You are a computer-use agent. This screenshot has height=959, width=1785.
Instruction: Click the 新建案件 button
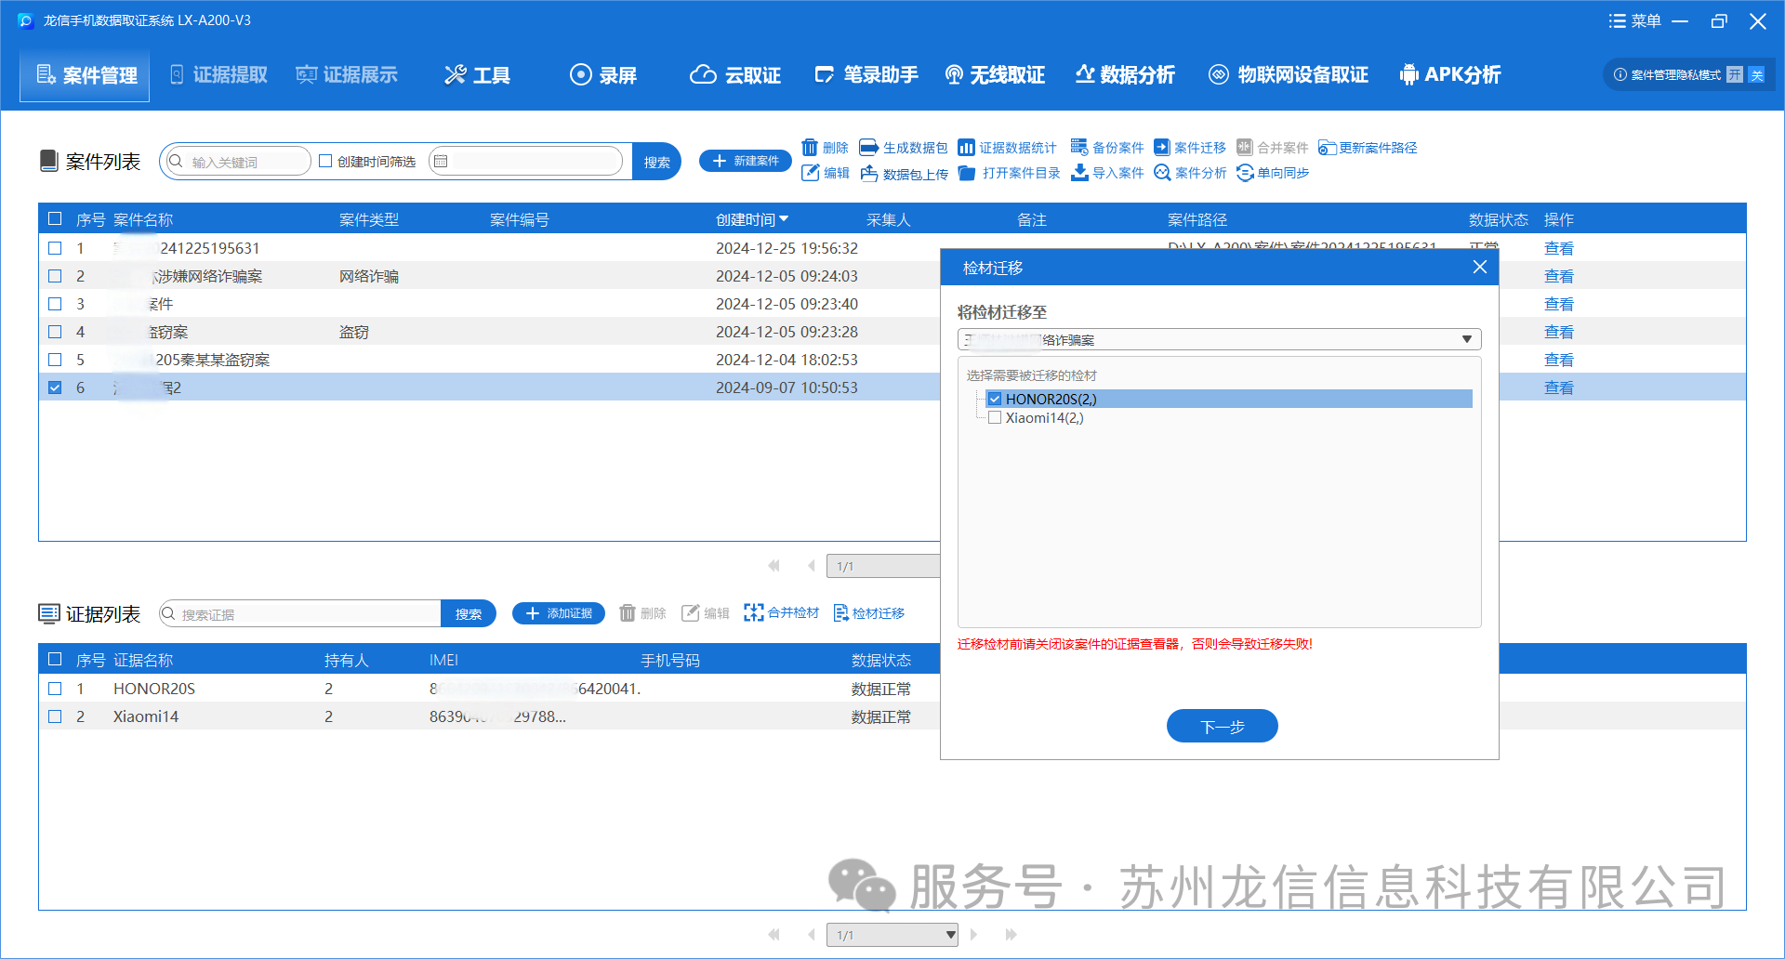click(x=745, y=161)
